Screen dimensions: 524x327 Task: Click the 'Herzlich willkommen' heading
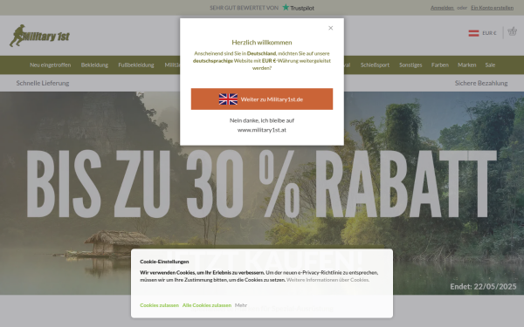262,43
